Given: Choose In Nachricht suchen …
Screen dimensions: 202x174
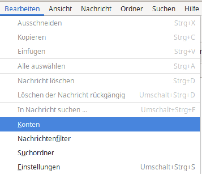Looking at the screenshot, I should pos(52,110).
